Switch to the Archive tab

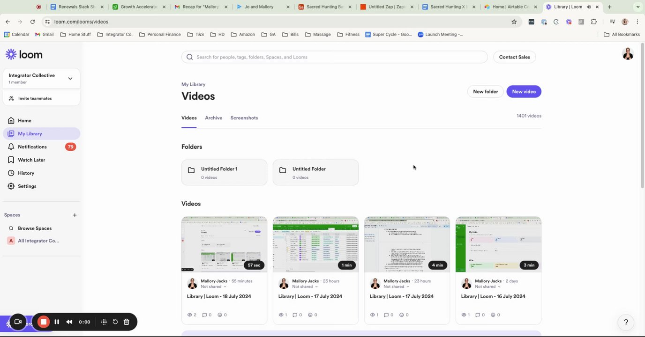tap(213, 118)
